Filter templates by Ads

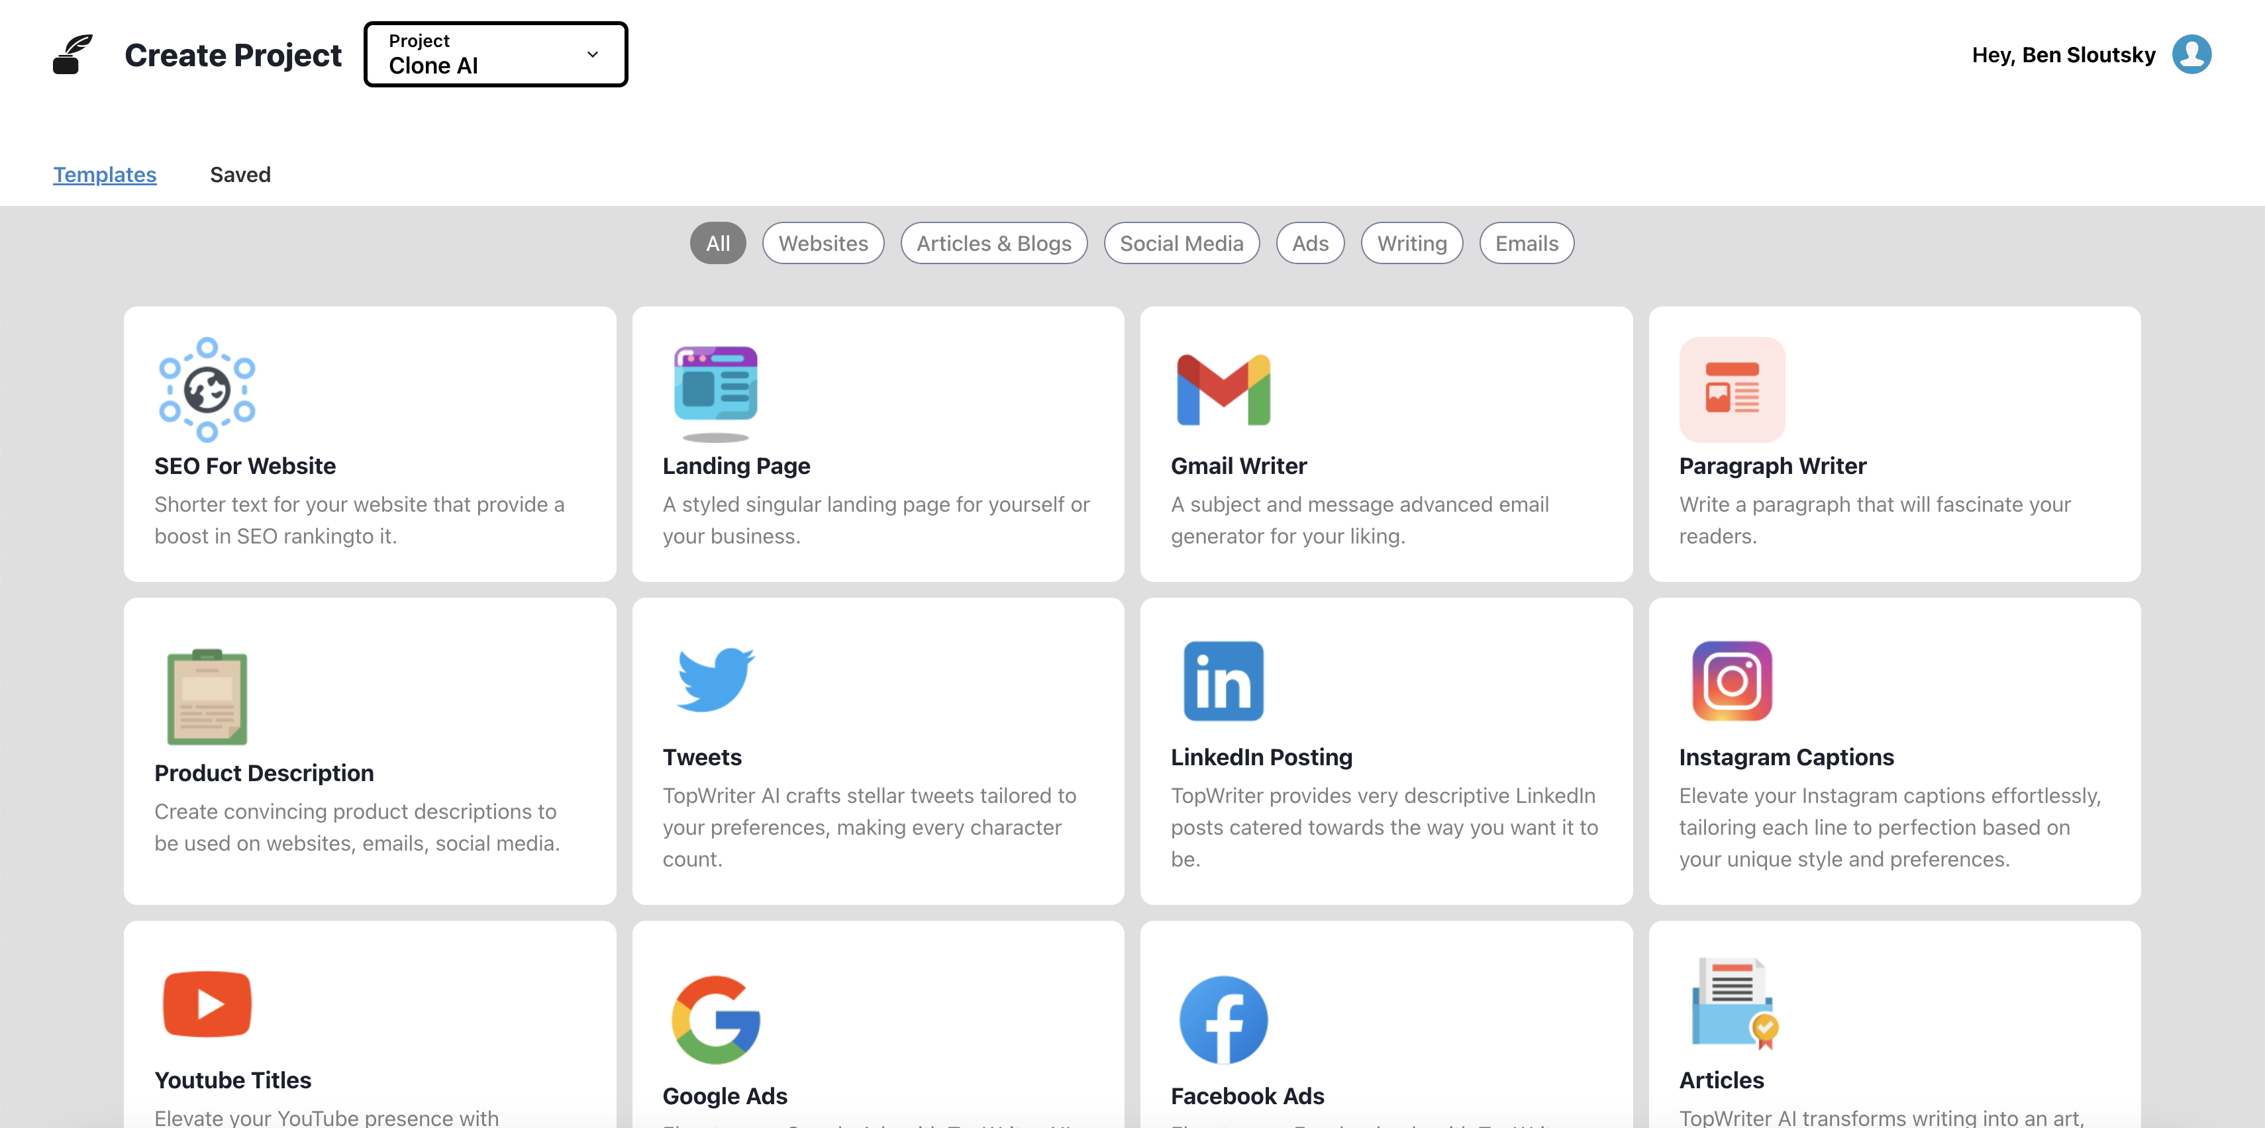[x=1309, y=244]
